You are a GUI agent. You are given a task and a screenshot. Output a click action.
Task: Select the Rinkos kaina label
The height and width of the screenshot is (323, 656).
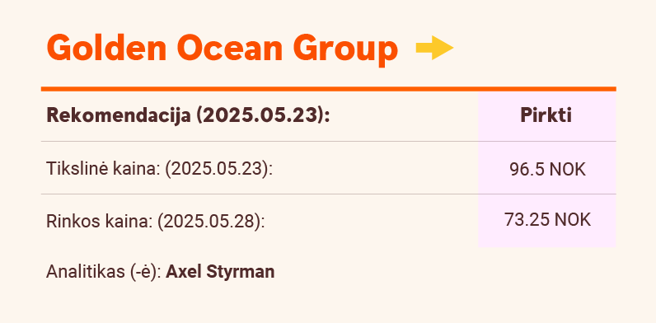[99, 222]
